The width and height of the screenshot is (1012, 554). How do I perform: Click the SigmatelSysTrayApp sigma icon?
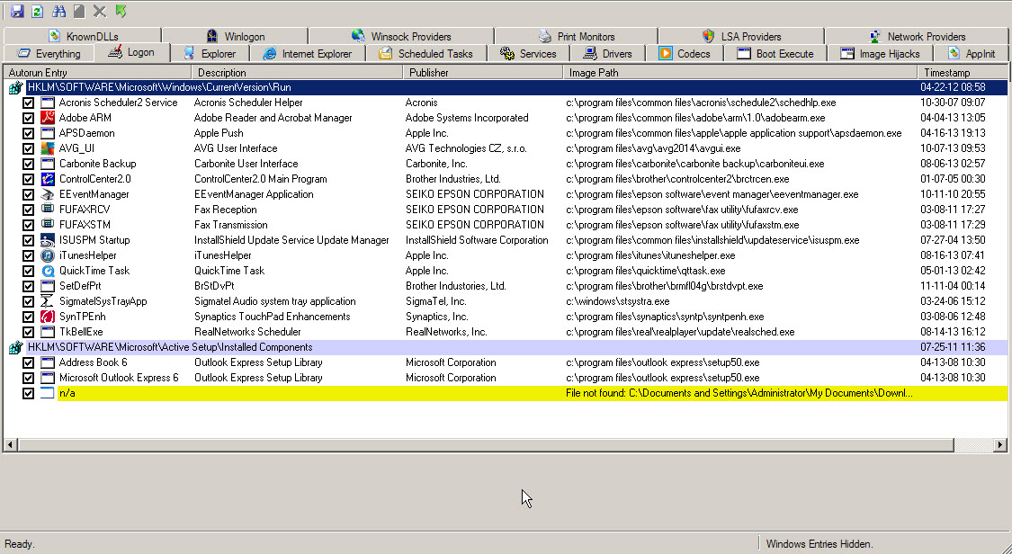tap(48, 301)
